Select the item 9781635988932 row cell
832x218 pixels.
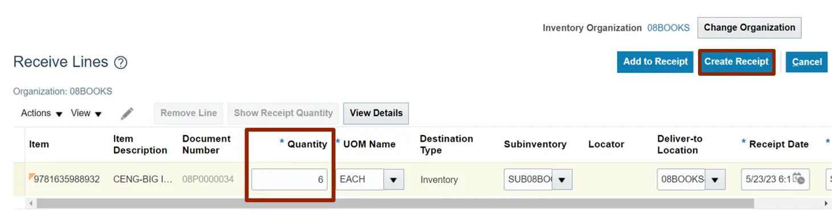(66, 179)
